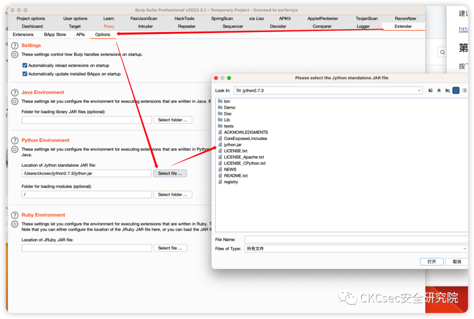Click Select file for Jython JAR
The width and height of the screenshot is (474, 319).
tap(170, 173)
